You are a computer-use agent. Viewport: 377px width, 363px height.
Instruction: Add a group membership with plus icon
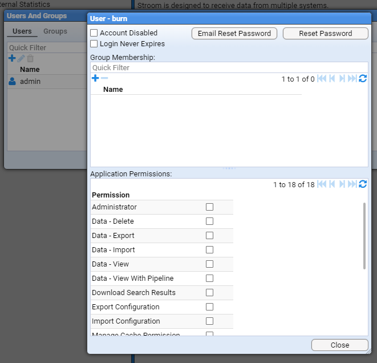(95, 78)
